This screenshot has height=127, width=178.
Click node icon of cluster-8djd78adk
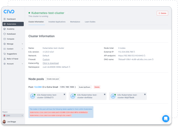[113, 96]
